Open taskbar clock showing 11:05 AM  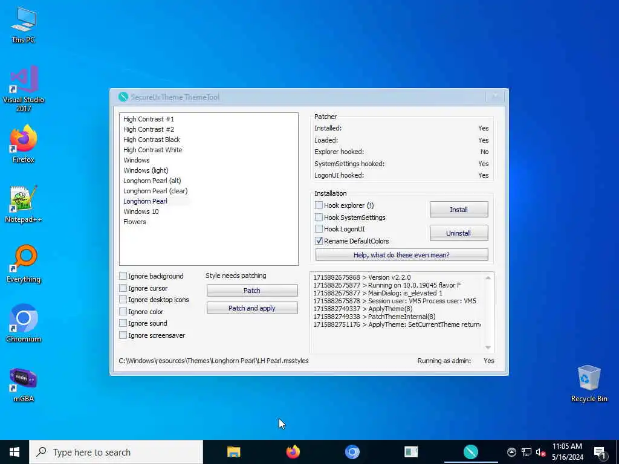[x=567, y=452]
